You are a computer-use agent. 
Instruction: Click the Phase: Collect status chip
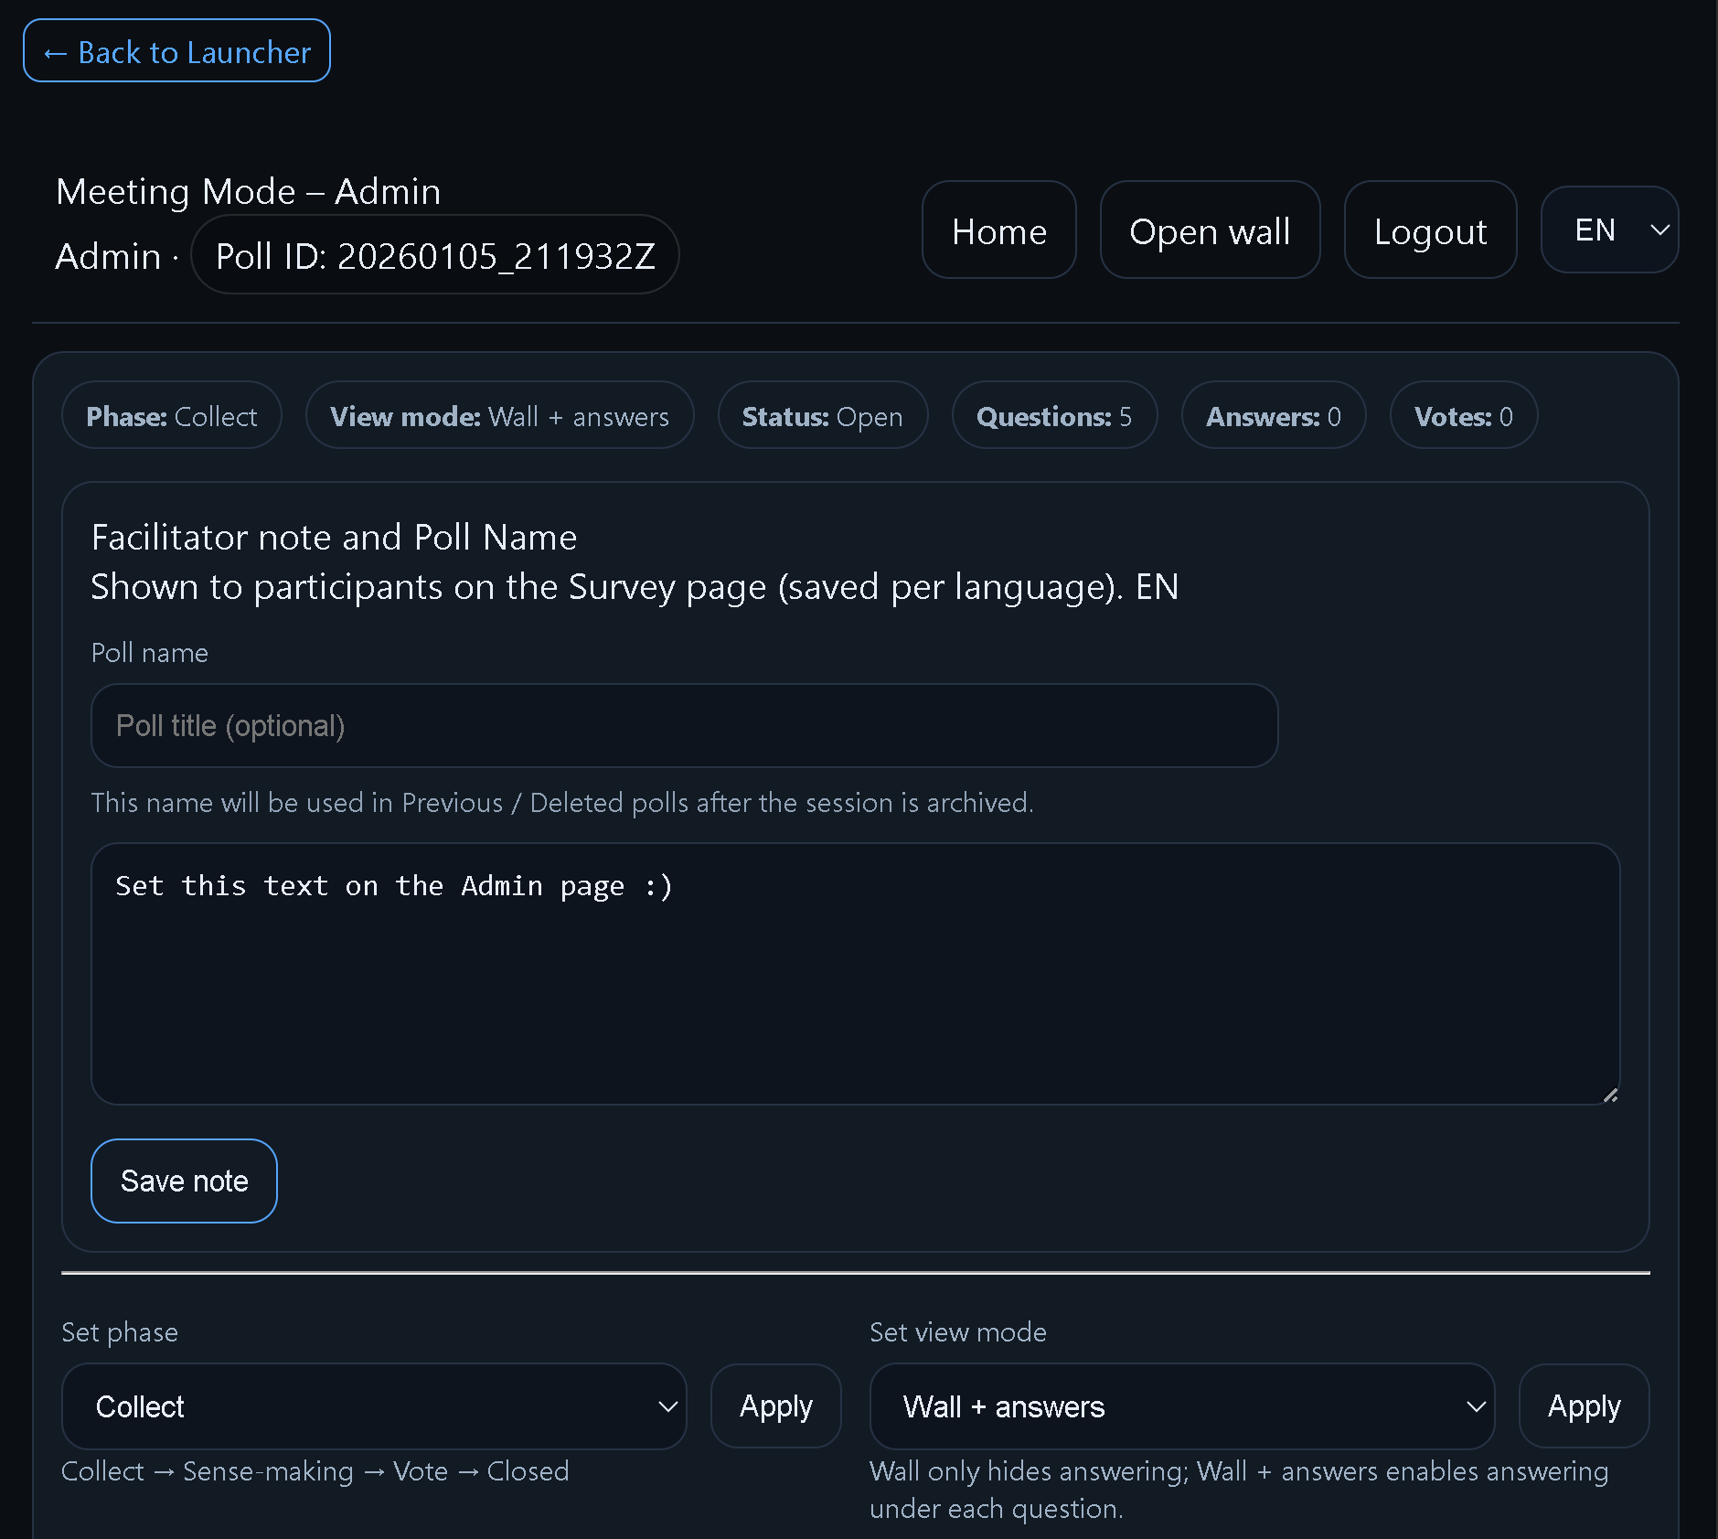point(172,416)
